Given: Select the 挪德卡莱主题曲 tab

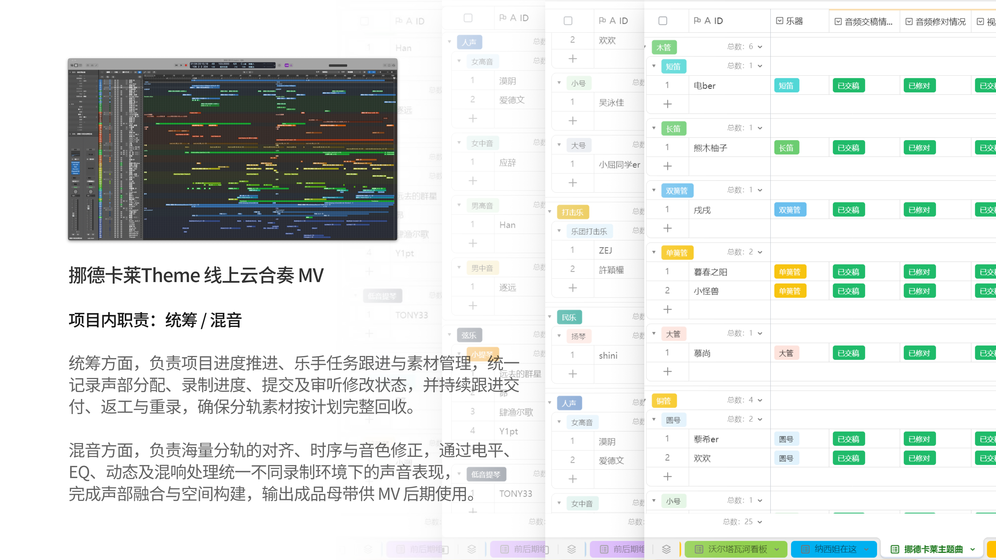Looking at the screenshot, I should coord(932,549).
